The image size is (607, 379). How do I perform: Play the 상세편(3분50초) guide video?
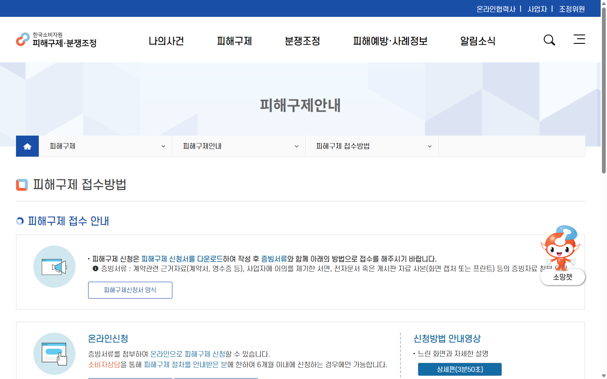pos(460,369)
